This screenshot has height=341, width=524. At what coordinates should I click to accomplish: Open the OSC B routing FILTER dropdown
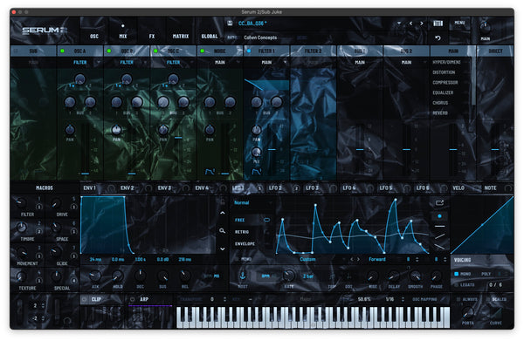[127, 63]
